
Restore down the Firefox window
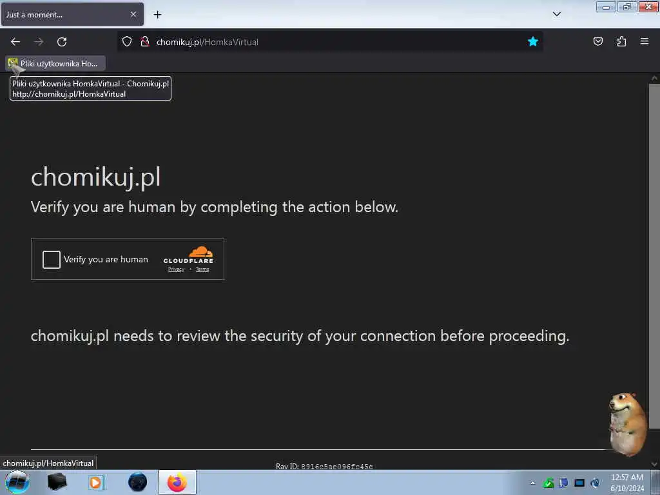627,7
